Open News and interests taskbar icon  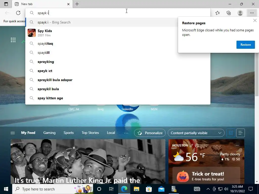197,189
